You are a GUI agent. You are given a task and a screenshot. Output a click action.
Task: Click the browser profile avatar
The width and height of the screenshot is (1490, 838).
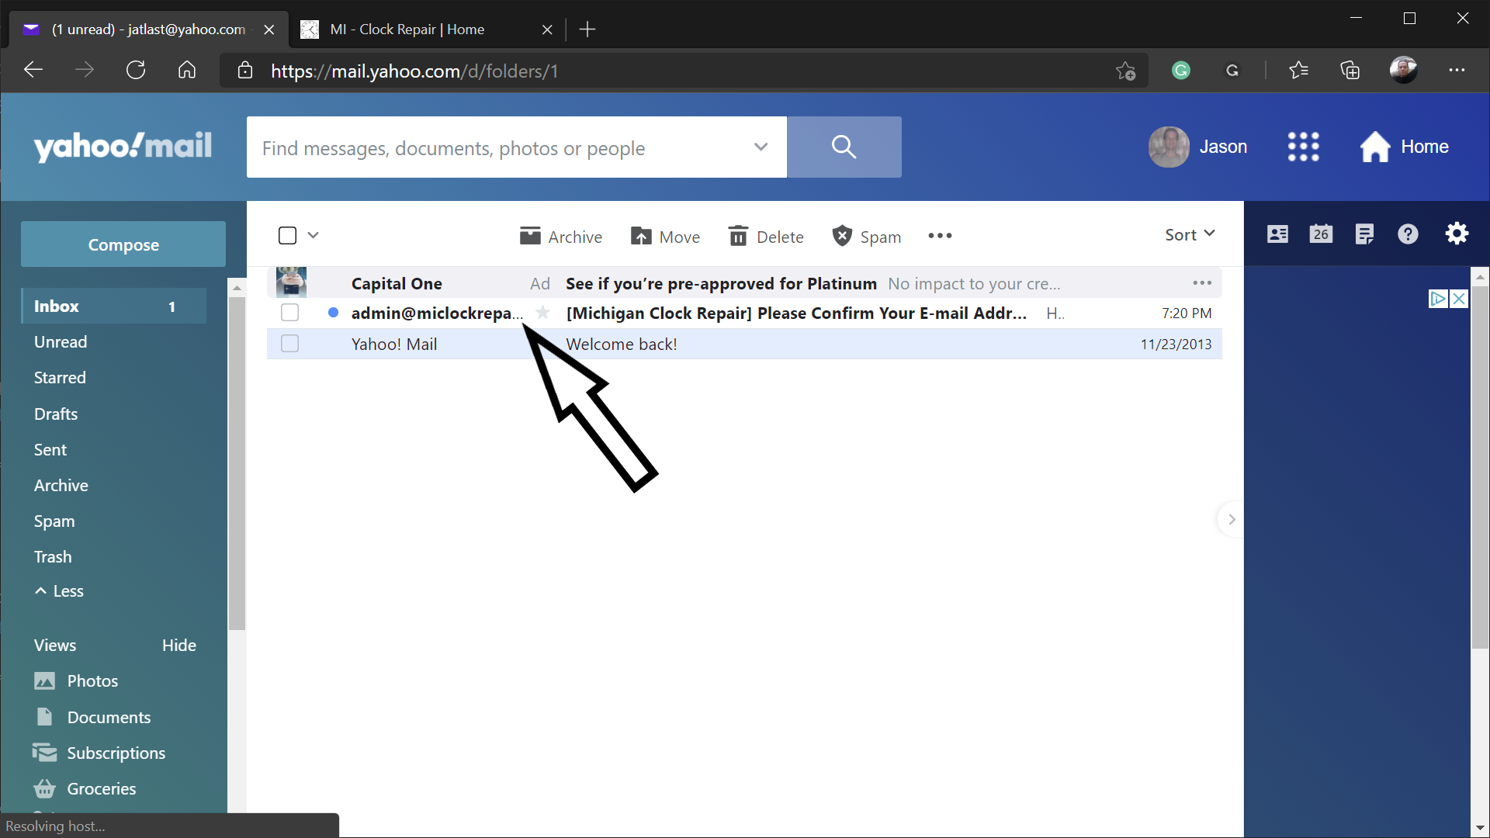tap(1403, 71)
